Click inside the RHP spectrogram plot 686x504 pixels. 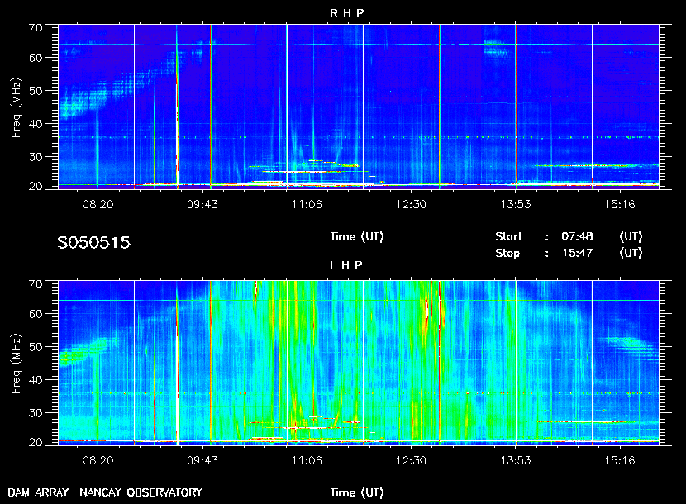point(359,107)
